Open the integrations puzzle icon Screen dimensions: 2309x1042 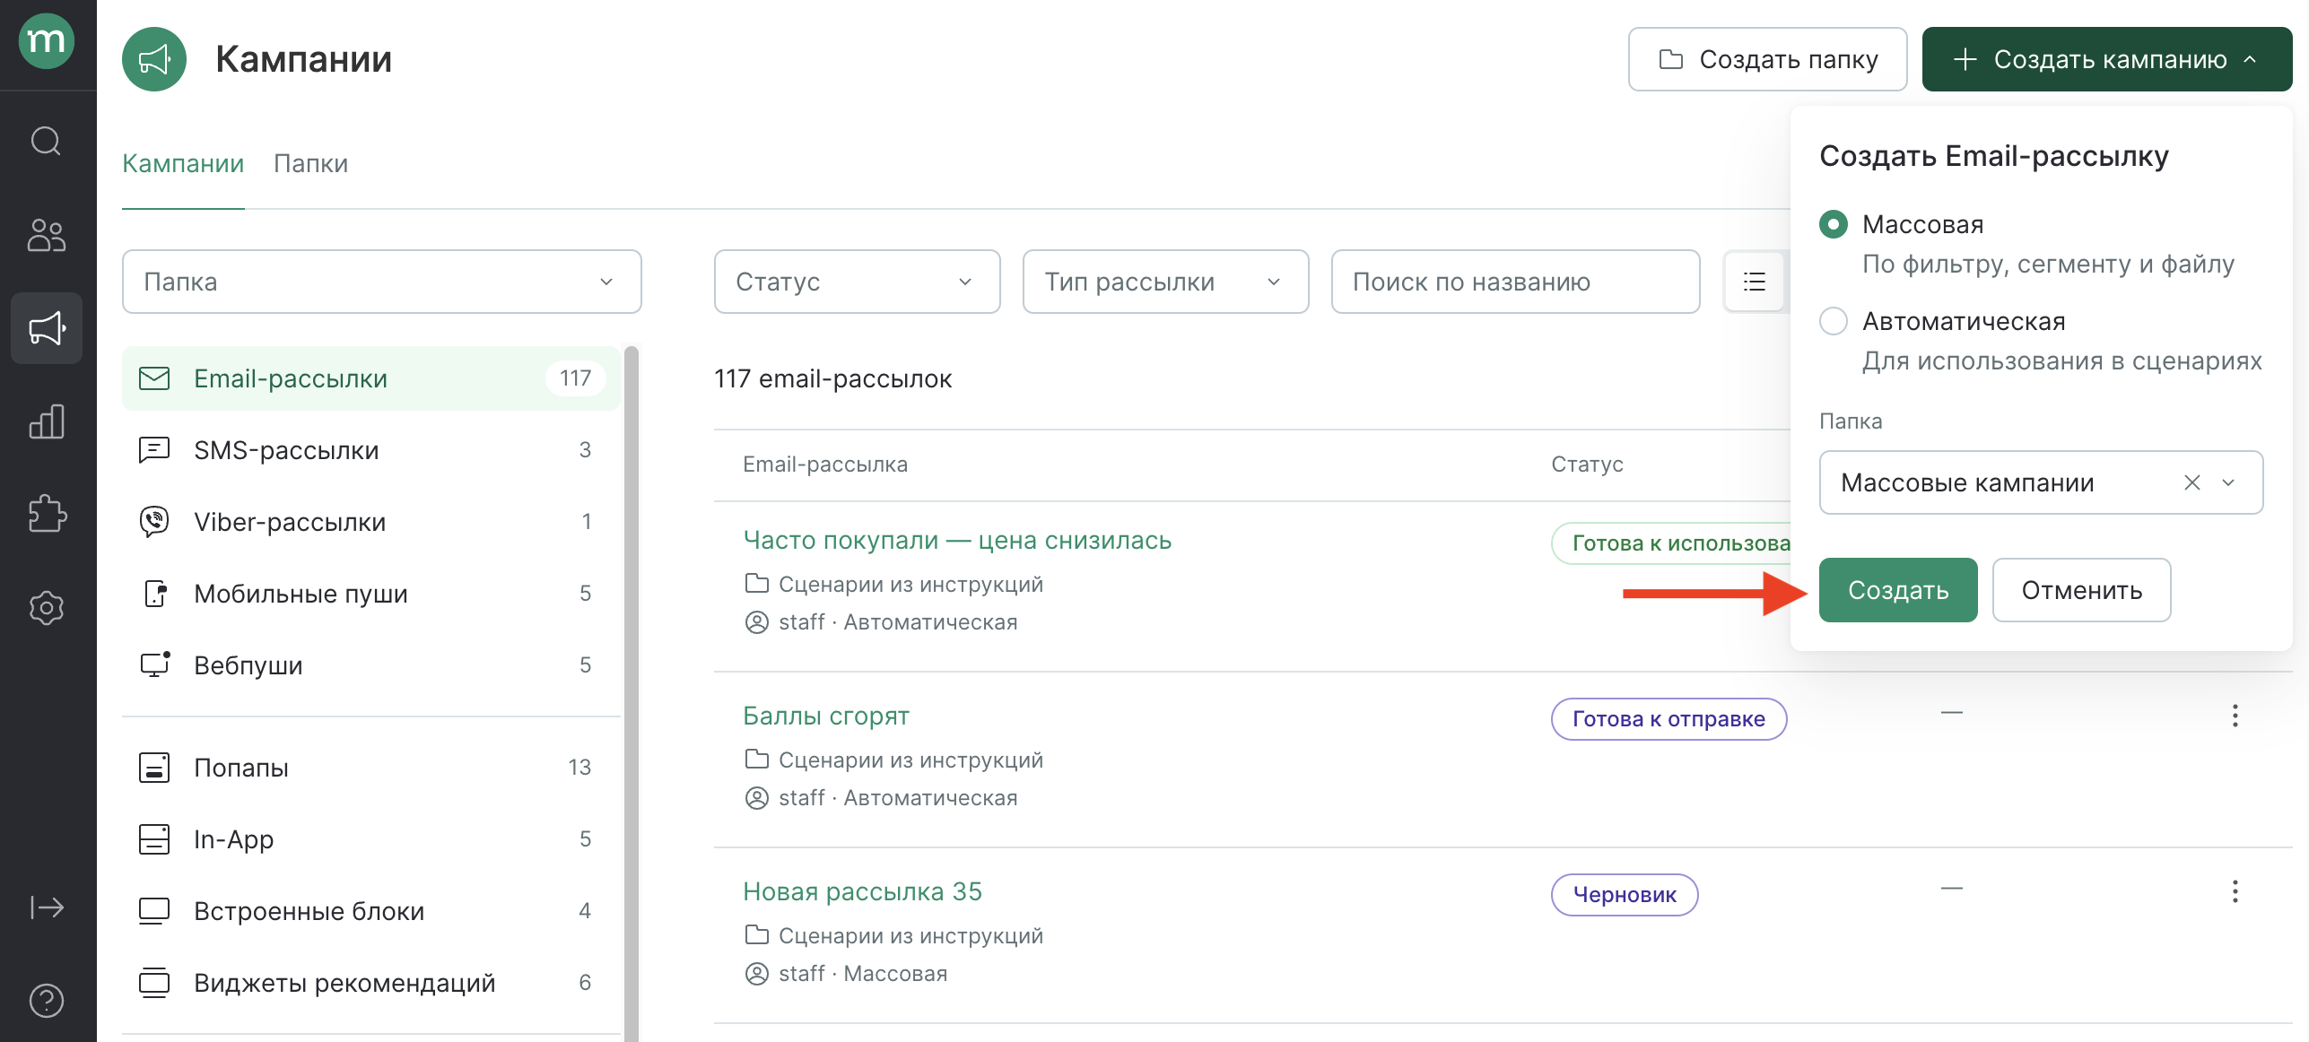[47, 515]
